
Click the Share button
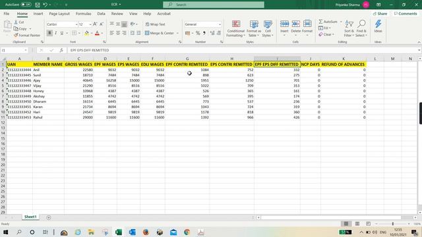point(380,14)
